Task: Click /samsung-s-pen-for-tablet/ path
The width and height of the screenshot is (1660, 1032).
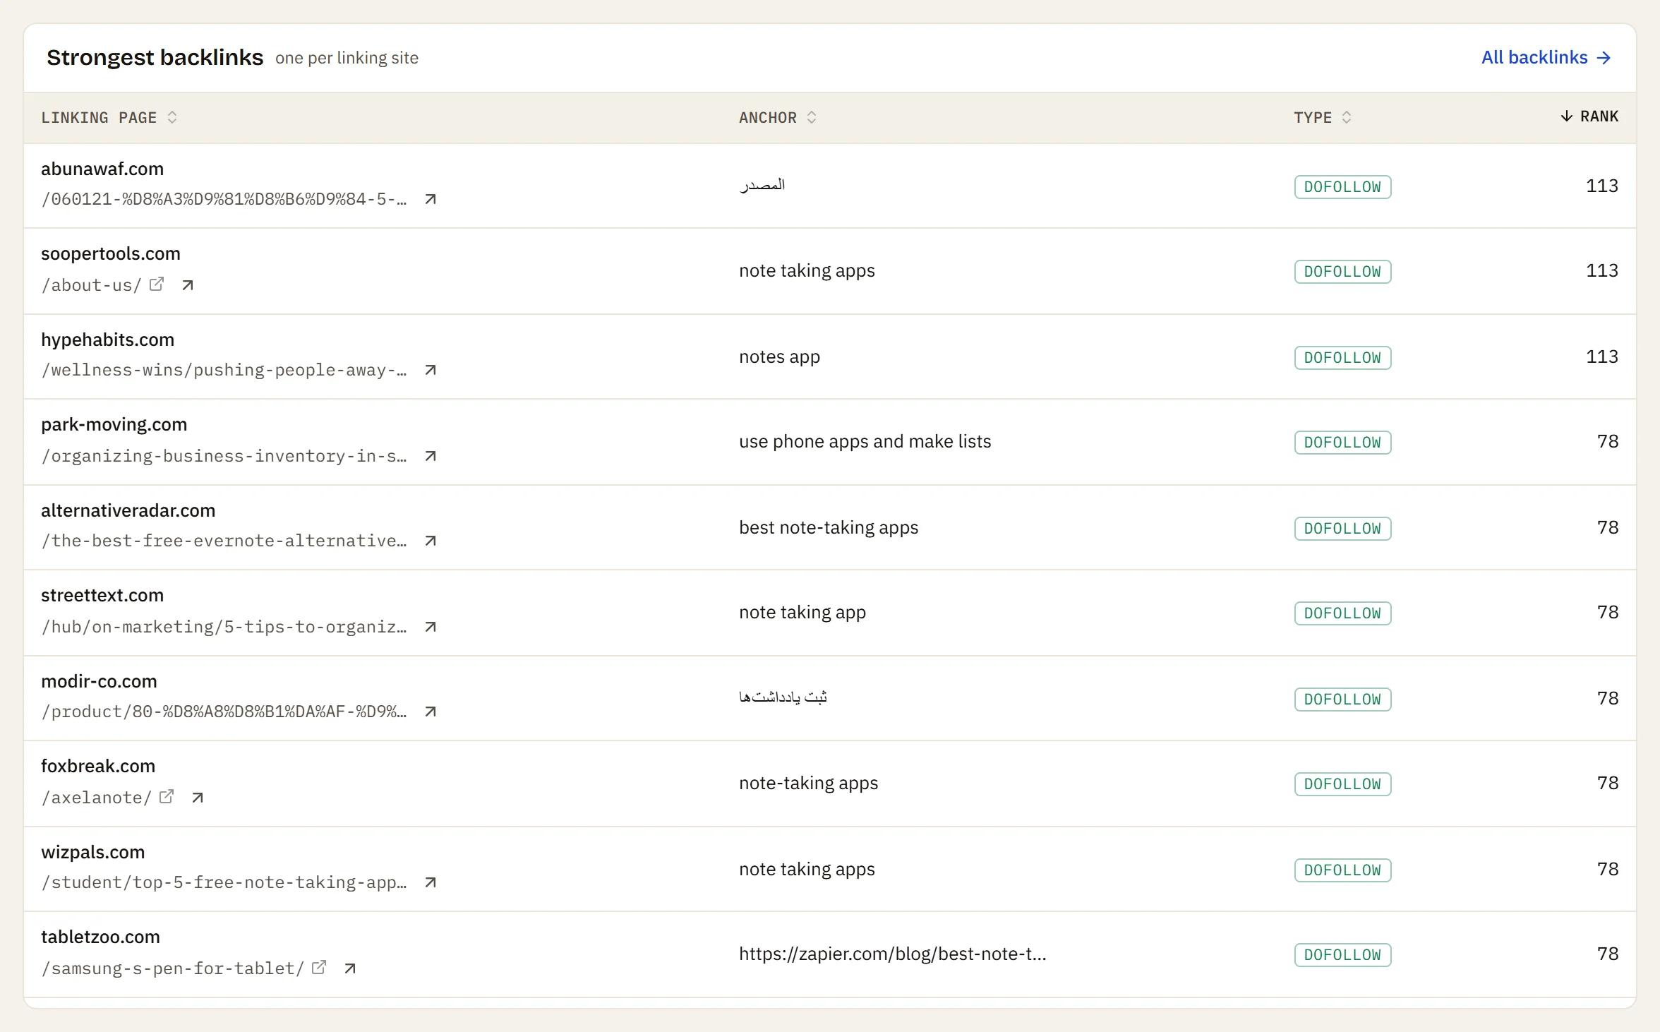Action: (x=173, y=968)
